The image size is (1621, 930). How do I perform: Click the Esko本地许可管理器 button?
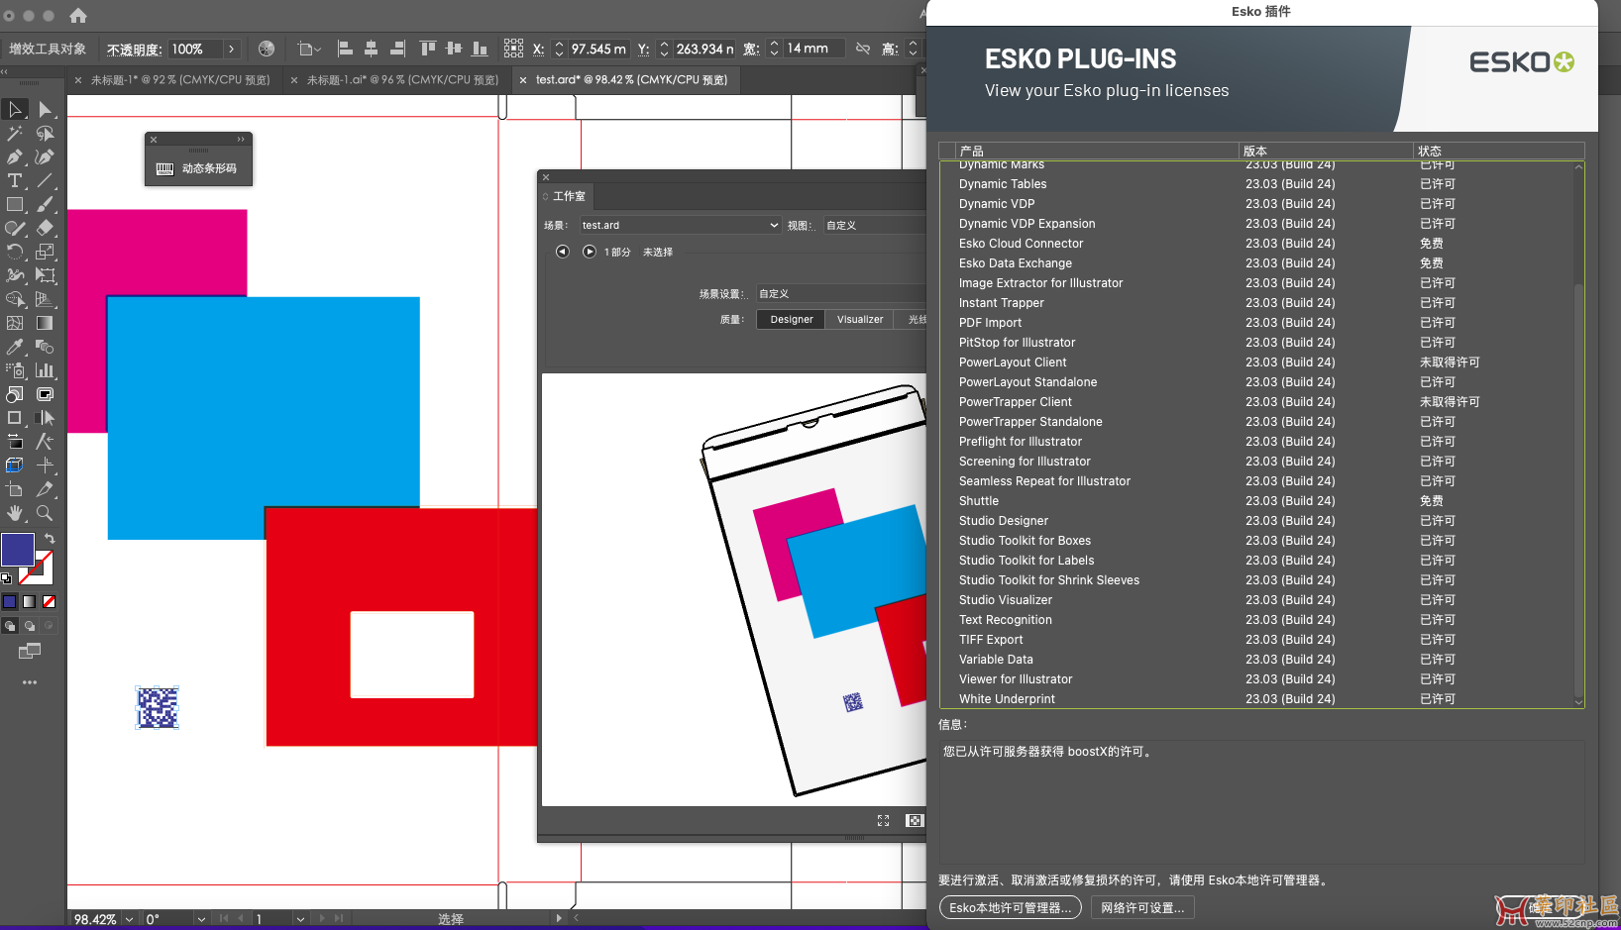click(x=1010, y=908)
